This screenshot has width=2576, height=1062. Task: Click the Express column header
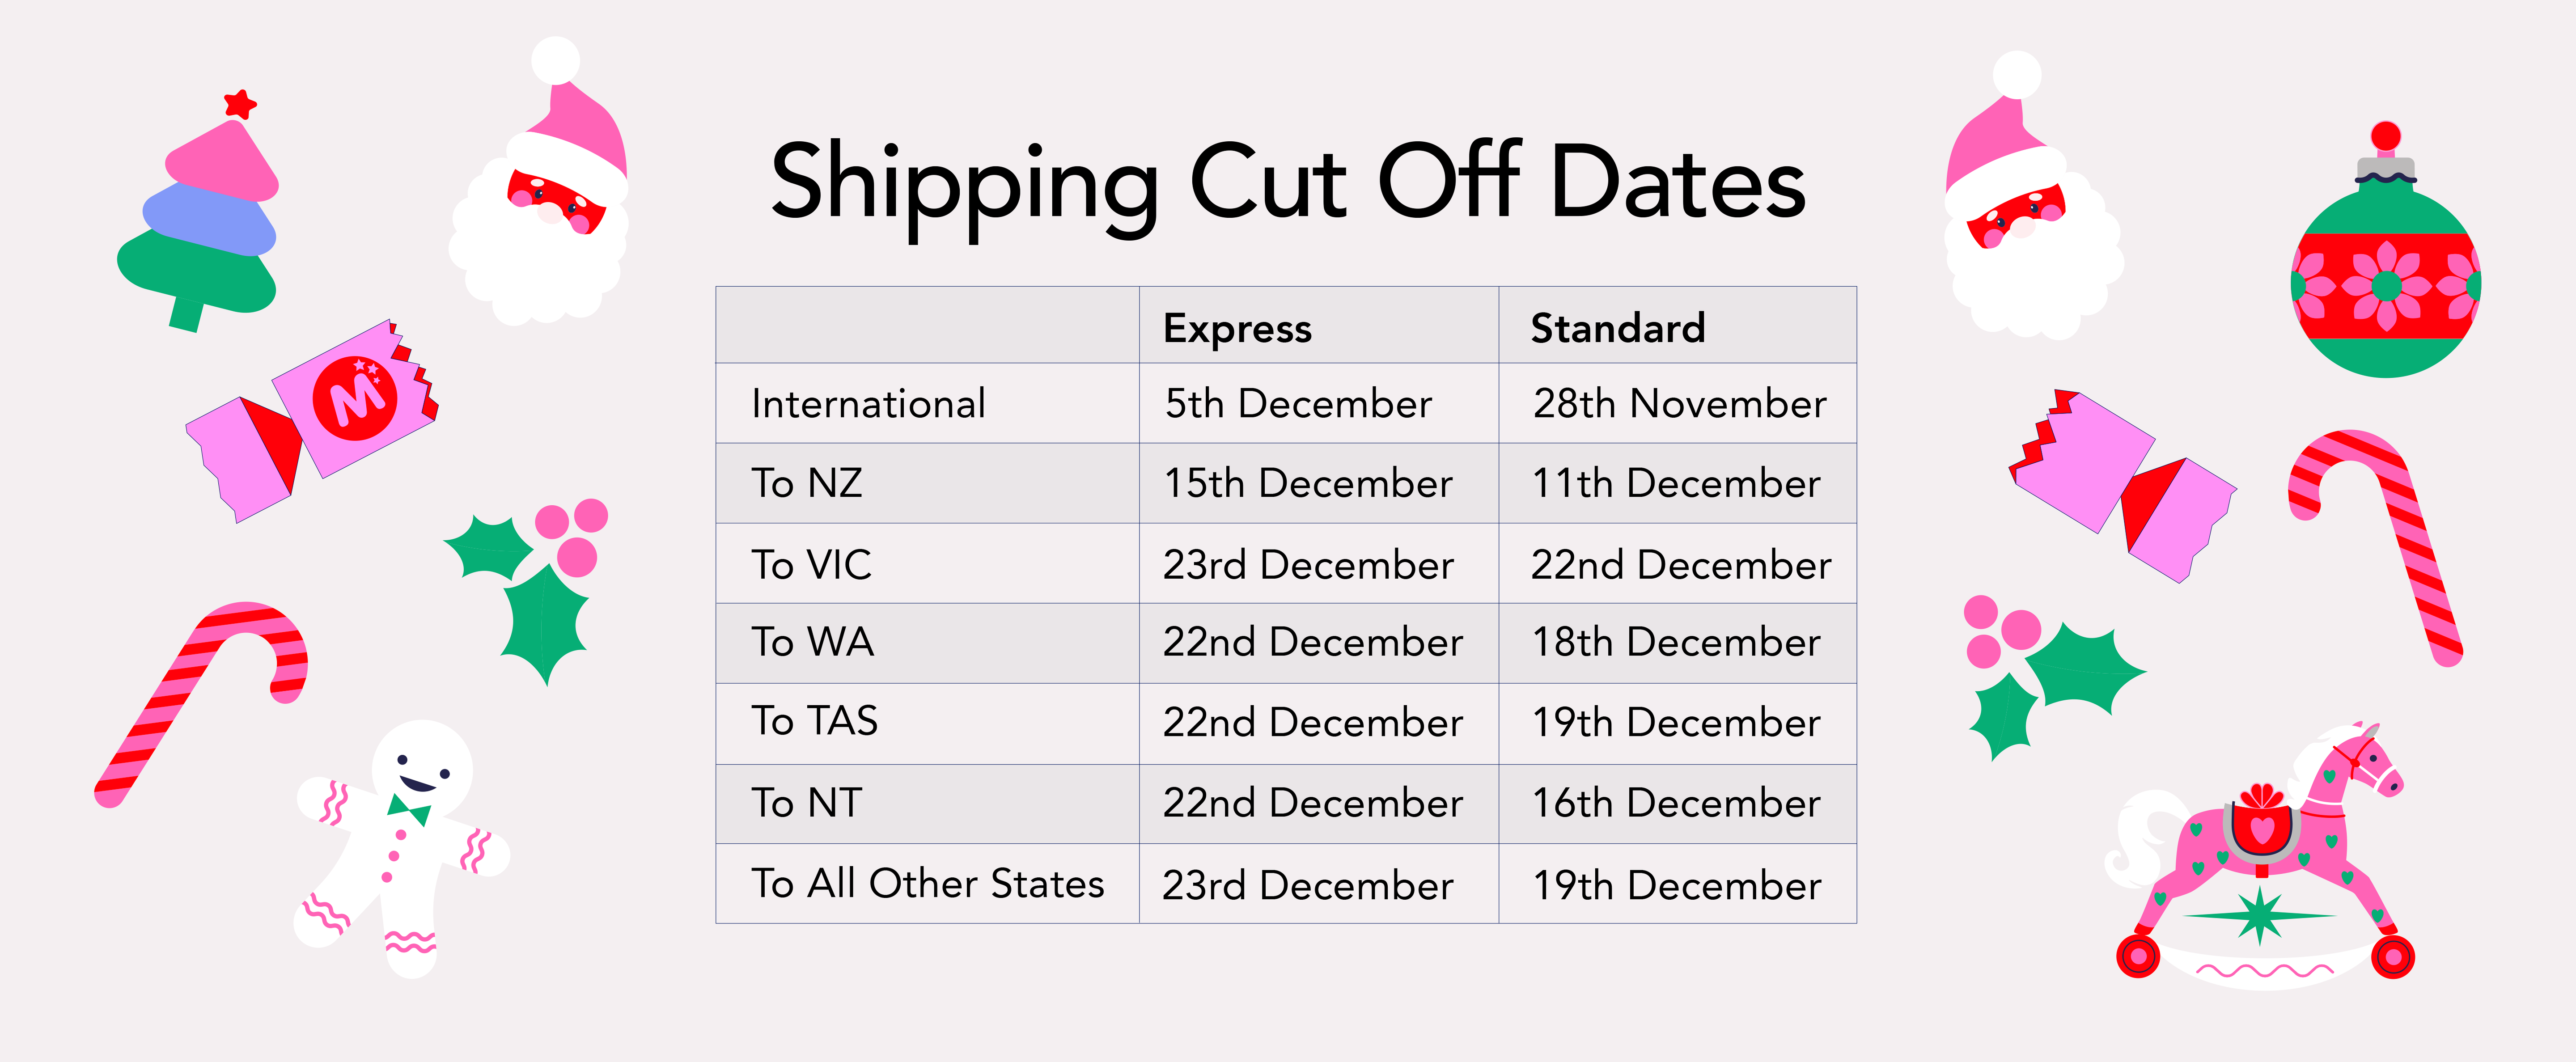pos(1237,328)
